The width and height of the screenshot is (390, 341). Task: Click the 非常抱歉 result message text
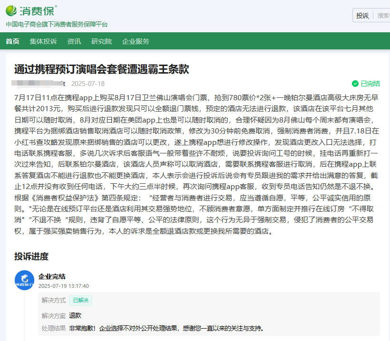coord(166,328)
